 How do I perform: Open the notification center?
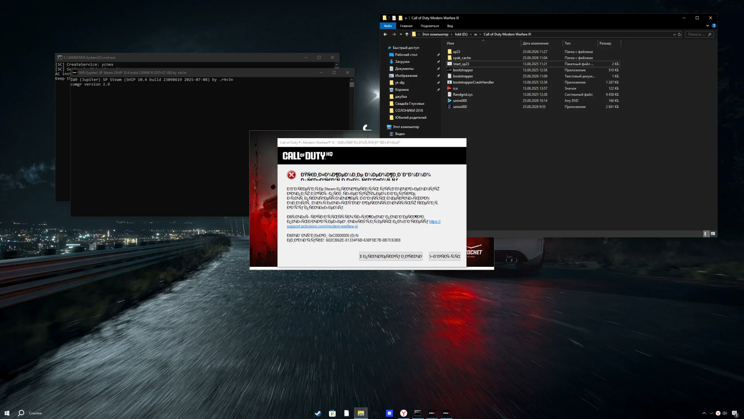click(x=735, y=413)
